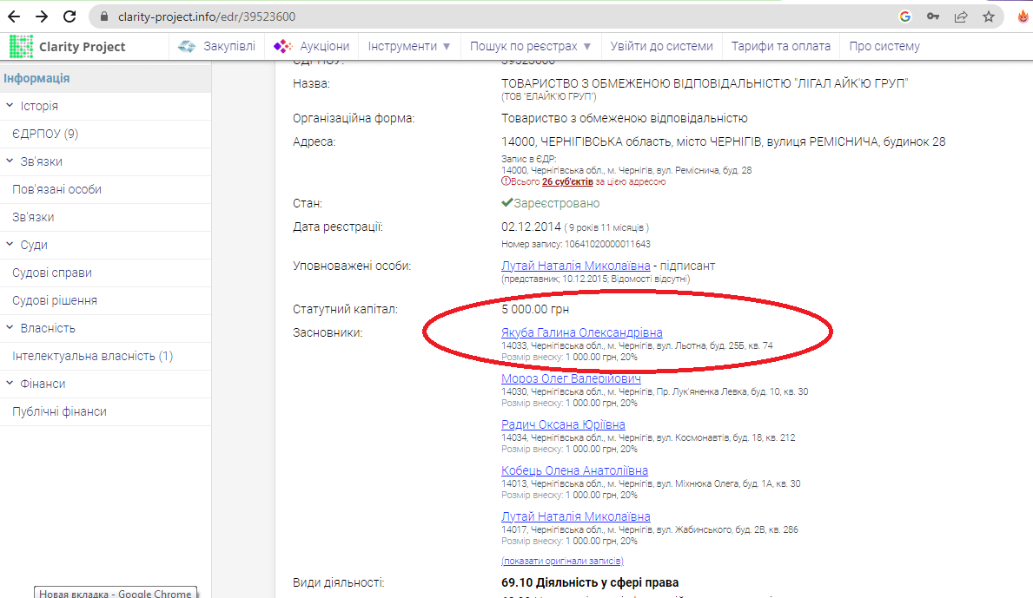This screenshot has height=598, width=1033.
Task: Open the password key icon
Action: [x=933, y=16]
